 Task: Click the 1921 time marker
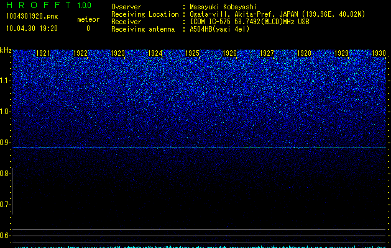click(x=43, y=53)
